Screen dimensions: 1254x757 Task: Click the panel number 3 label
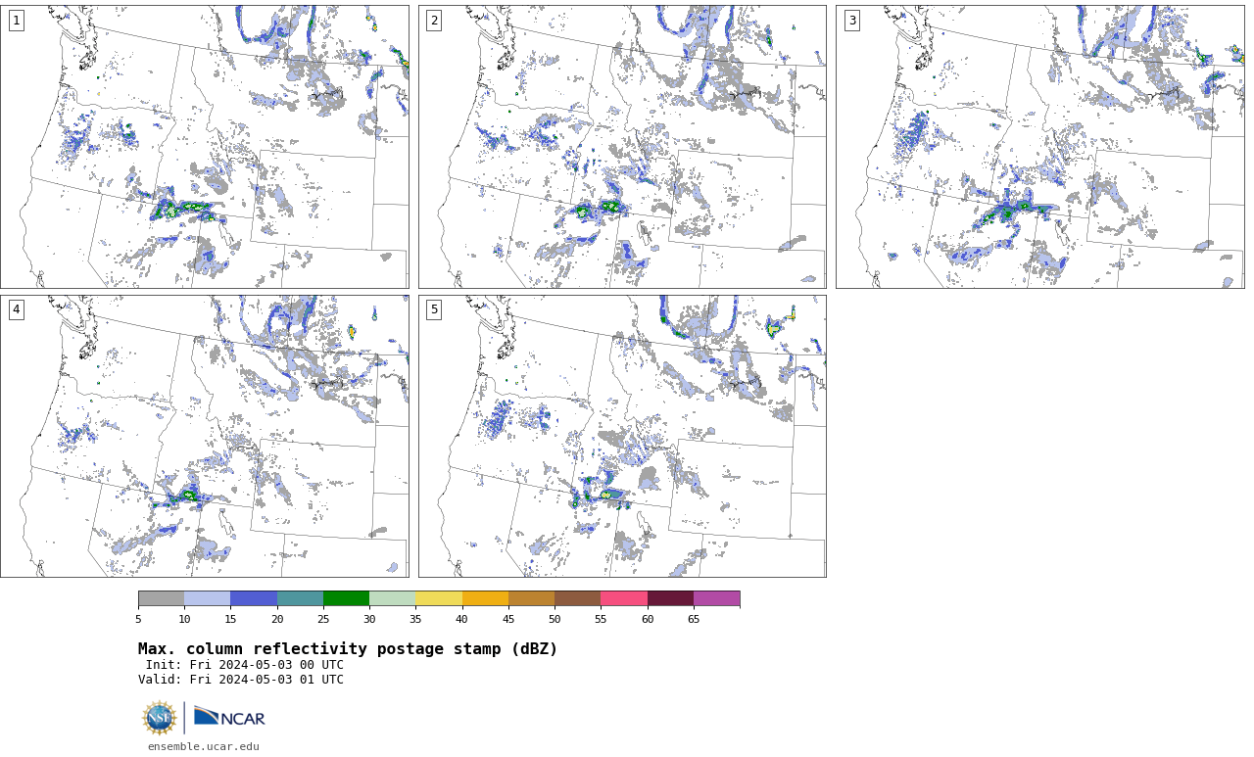pos(851,21)
